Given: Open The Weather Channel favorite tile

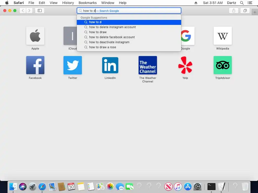Looking at the screenshot, I should point(148,65).
